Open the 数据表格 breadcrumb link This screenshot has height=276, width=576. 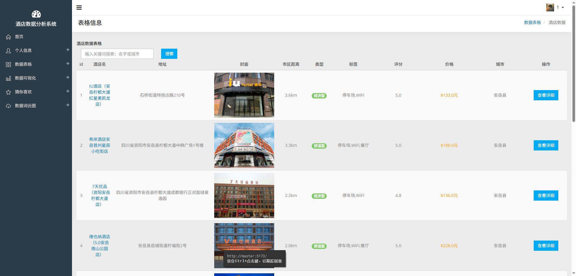coord(532,23)
